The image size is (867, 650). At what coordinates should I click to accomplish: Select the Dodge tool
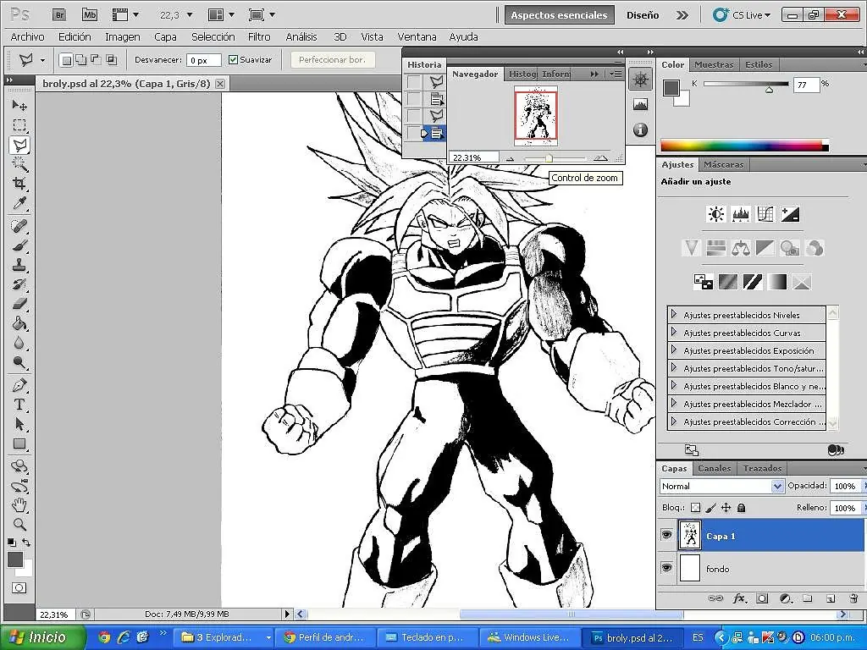click(x=19, y=362)
